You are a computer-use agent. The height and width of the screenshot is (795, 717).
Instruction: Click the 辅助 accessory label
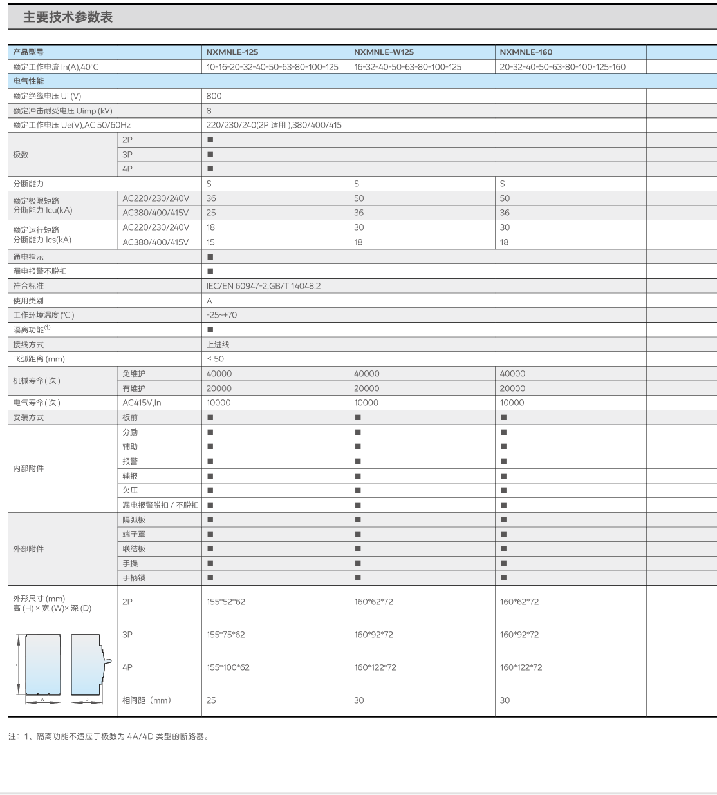pyautogui.click(x=130, y=446)
